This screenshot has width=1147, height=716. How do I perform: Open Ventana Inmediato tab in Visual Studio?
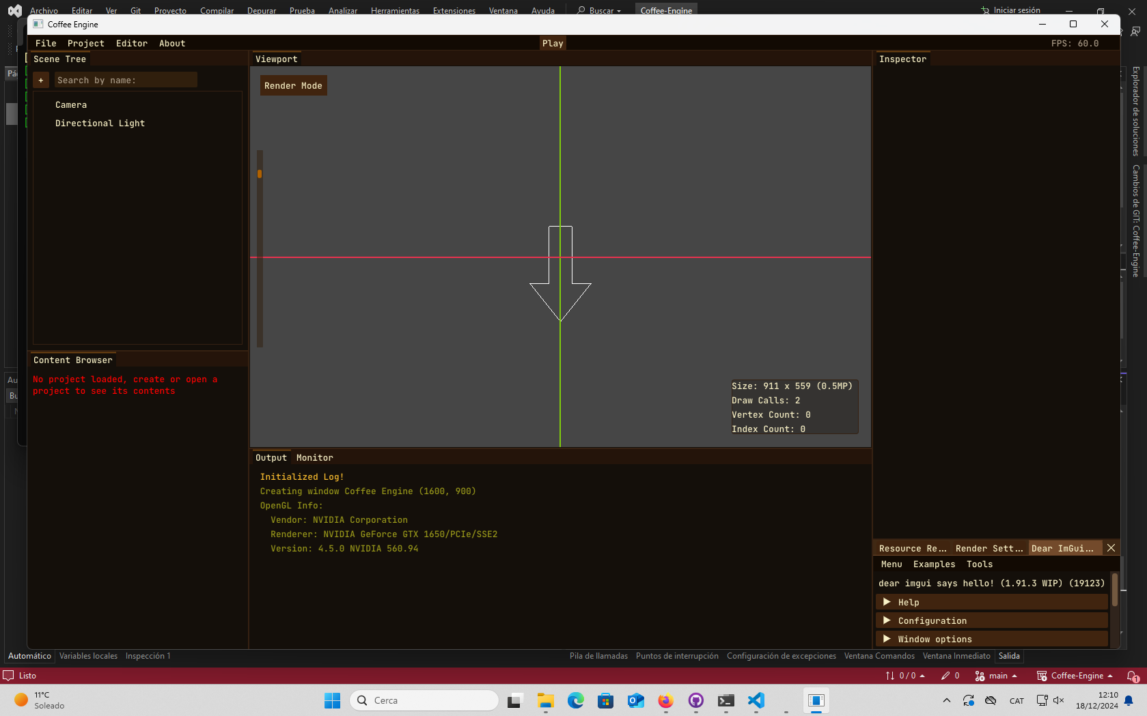coord(956,656)
